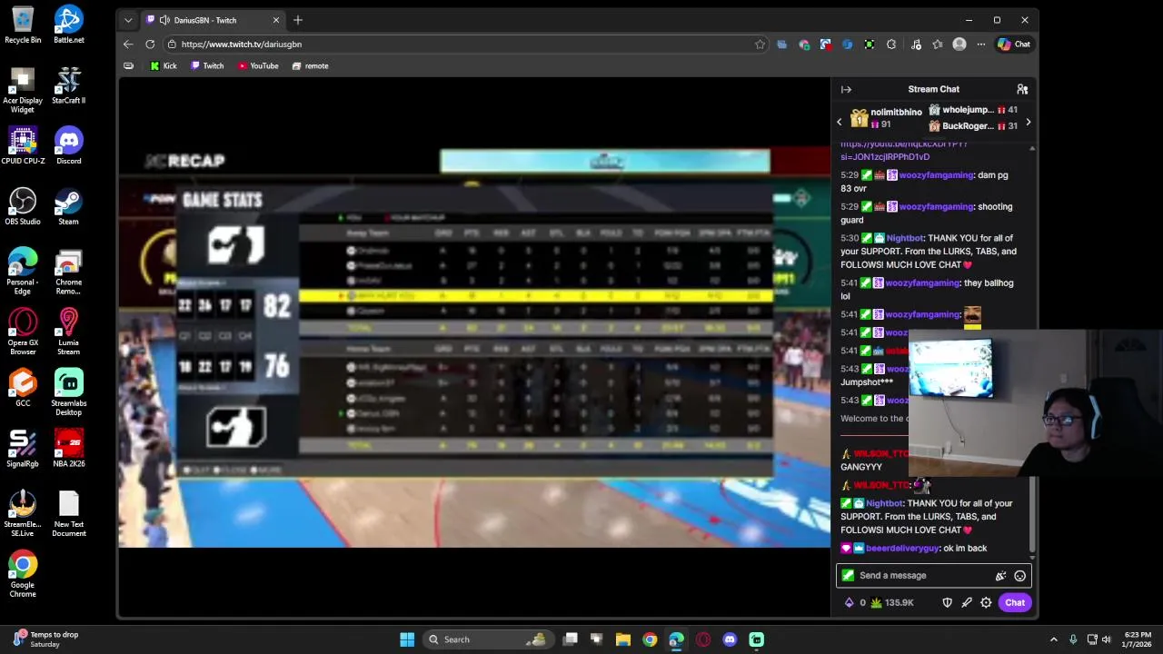1163x654 pixels.
Task: Open the volume speaker tray icon
Action: click(x=1107, y=639)
